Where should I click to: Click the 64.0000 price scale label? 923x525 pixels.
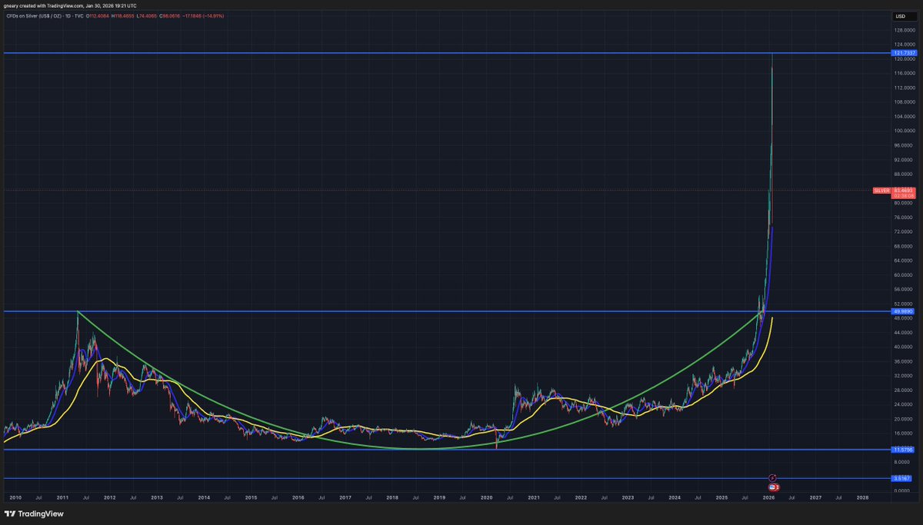pos(903,261)
